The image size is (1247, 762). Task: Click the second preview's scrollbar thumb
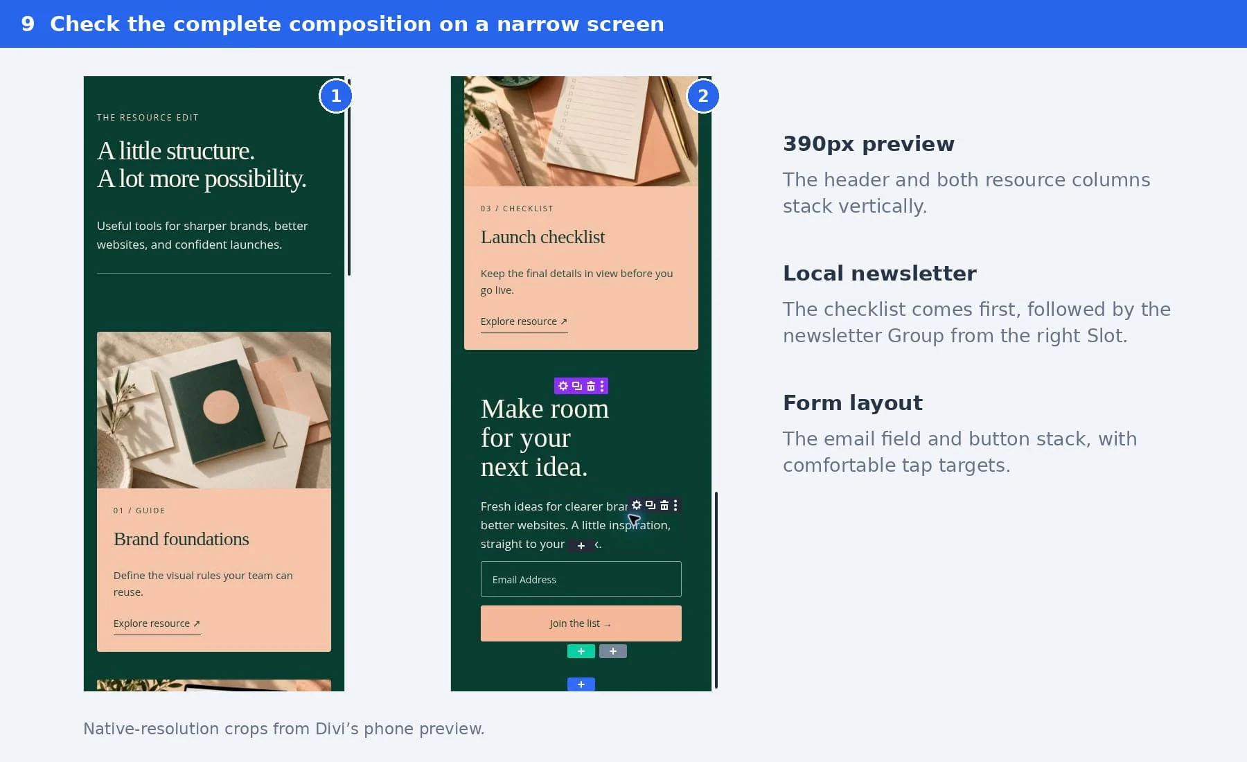tap(716, 590)
